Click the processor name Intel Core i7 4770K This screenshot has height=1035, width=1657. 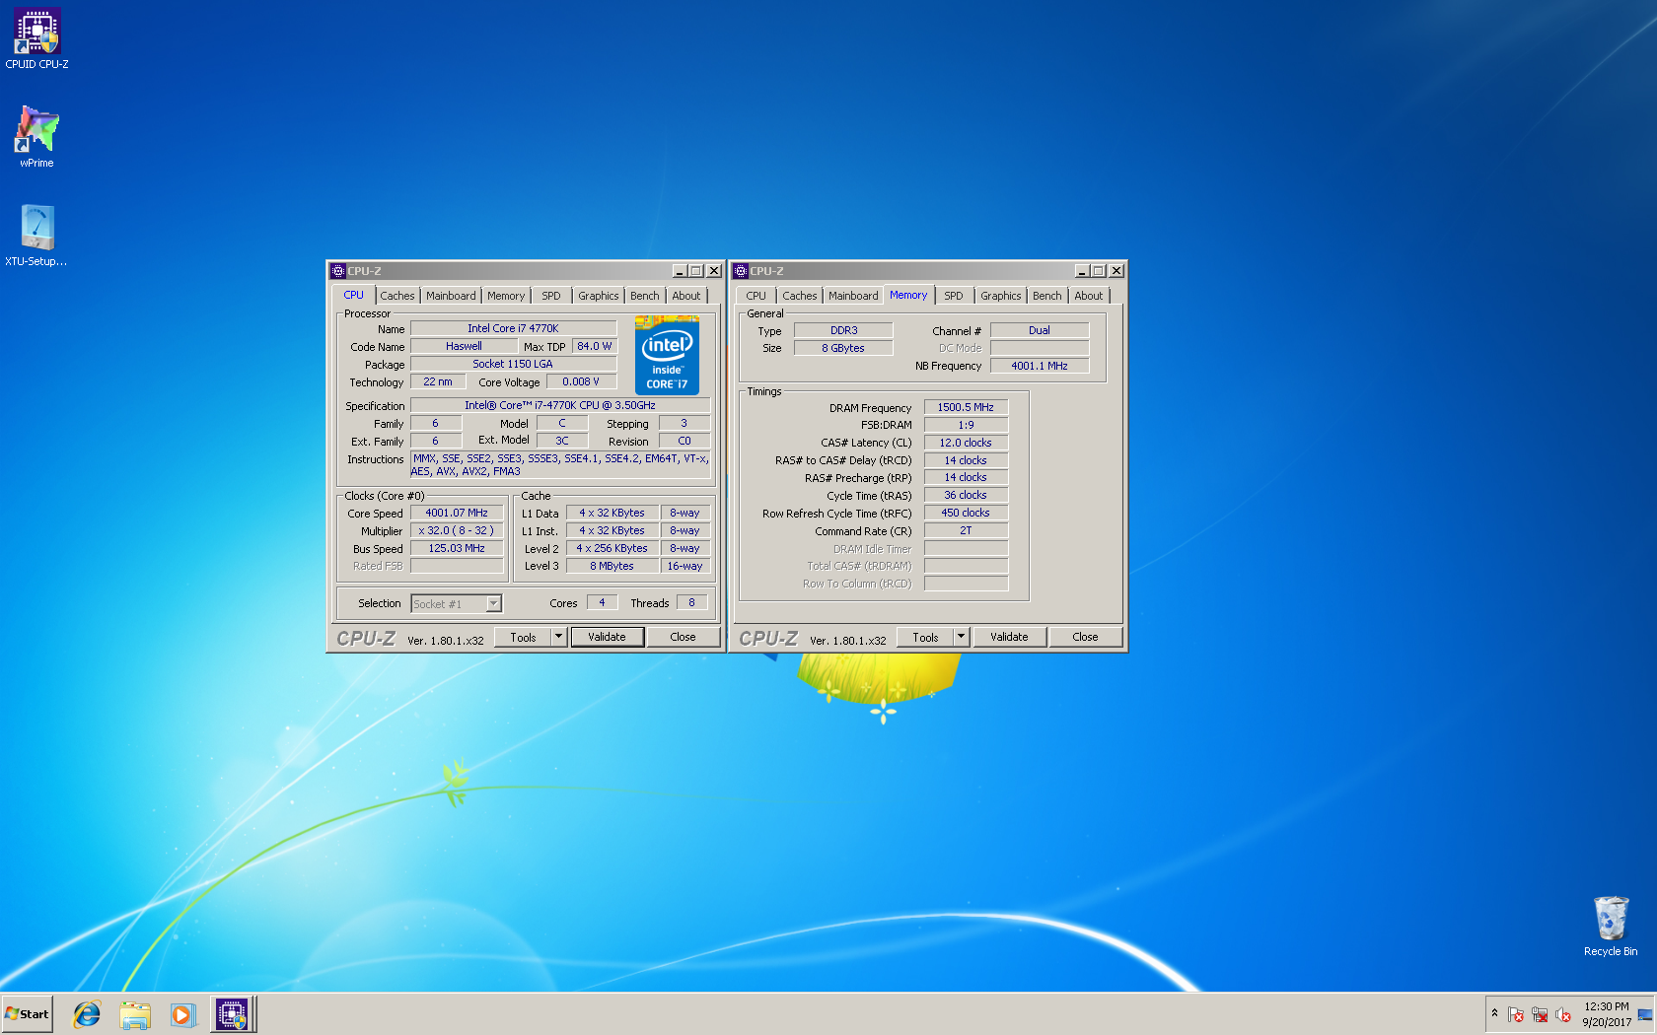(513, 328)
